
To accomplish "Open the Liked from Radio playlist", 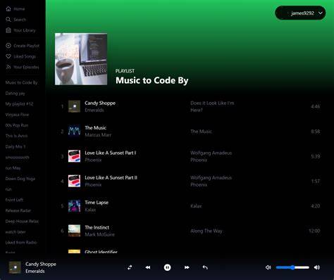I will pos(21,243).
